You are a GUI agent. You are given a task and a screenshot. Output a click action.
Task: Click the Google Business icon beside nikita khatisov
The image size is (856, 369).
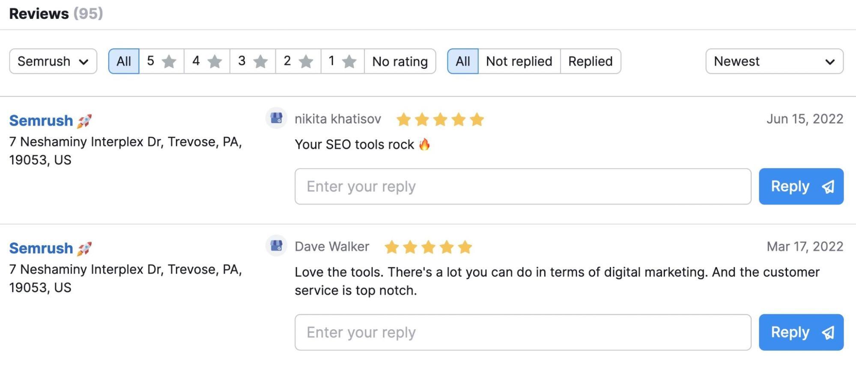[277, 118]
